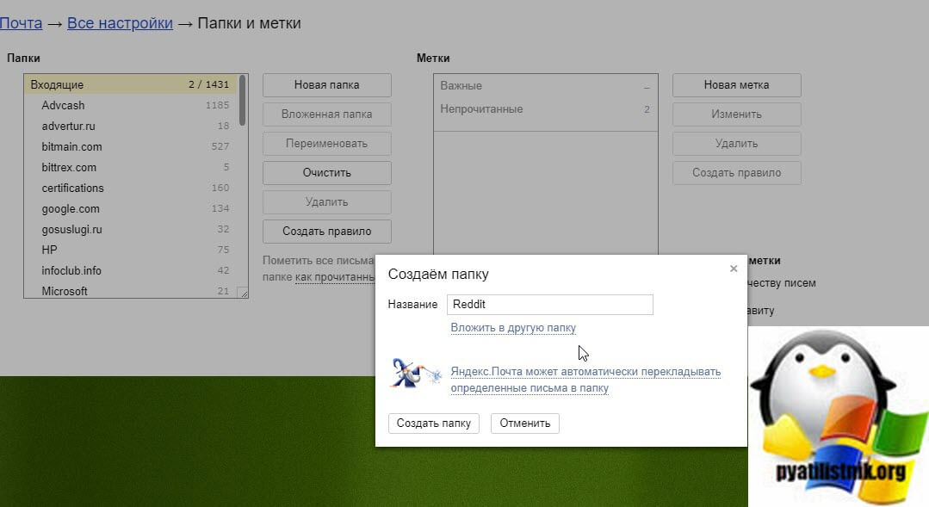This screenshot has height=507, width=929.
Task: Open the automatic mail sorting link
Action: 585,380
